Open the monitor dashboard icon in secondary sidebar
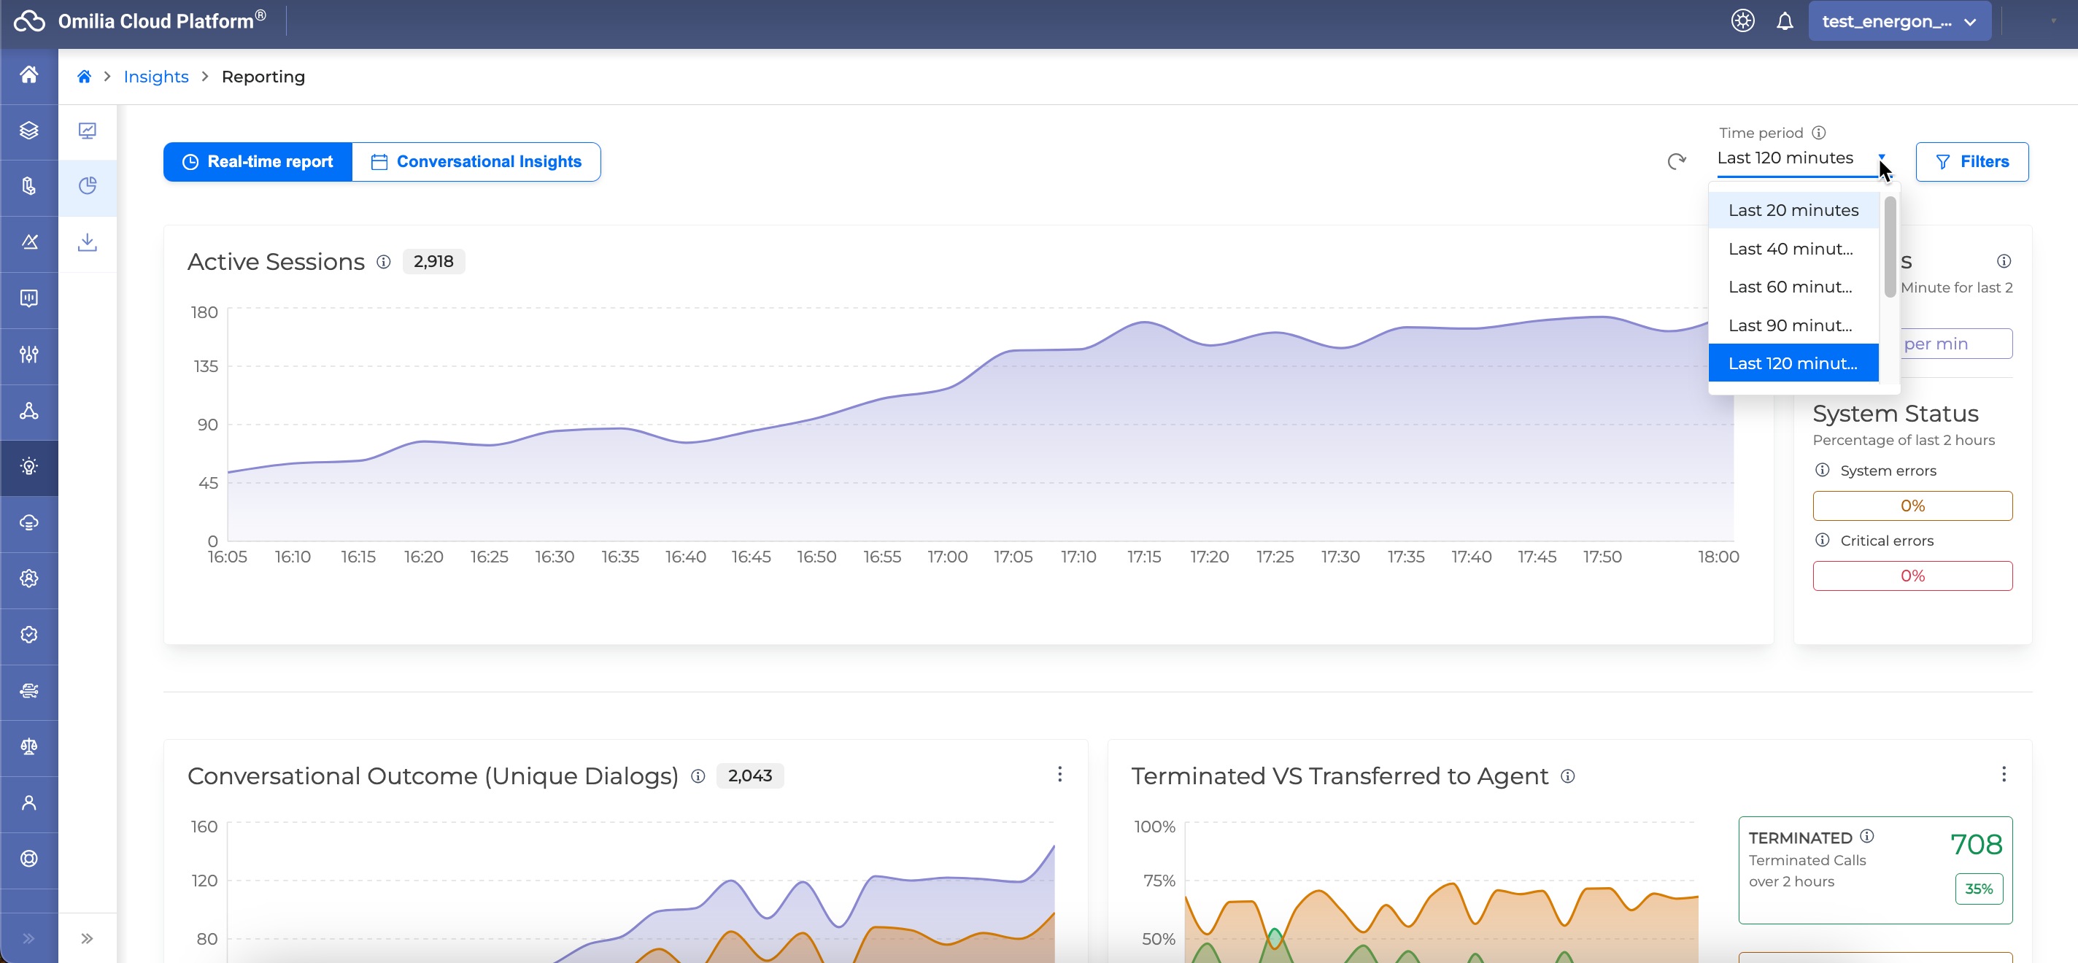 click(x=87, y=131)
